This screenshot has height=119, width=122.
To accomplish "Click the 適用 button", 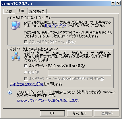I will [x=107, y=113].
